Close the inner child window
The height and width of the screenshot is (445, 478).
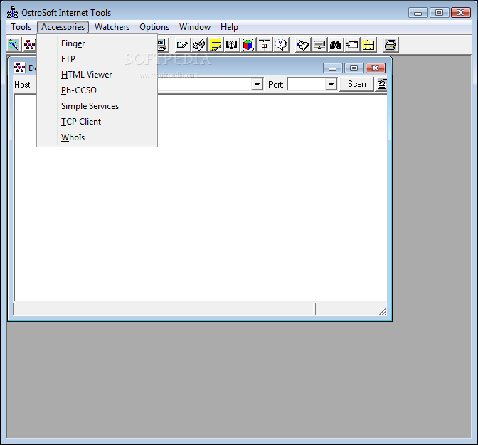tap(376, 68)
